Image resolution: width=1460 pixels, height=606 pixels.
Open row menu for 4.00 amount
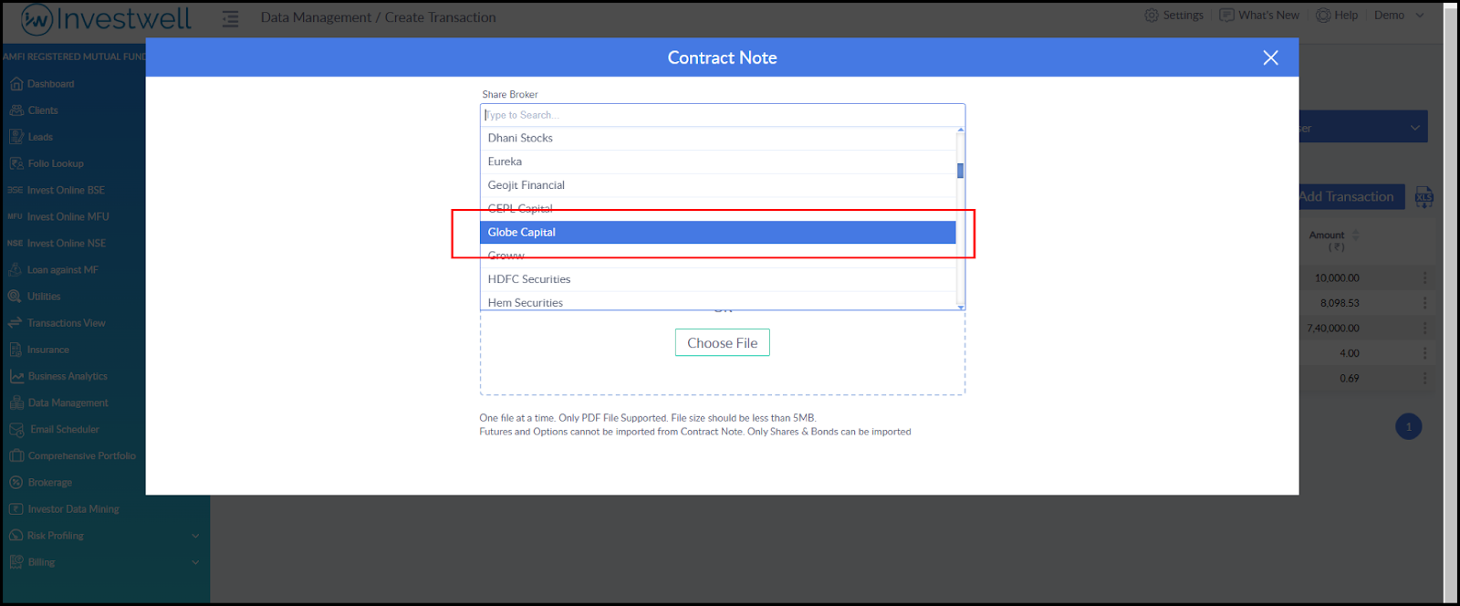pos(1424,353)
